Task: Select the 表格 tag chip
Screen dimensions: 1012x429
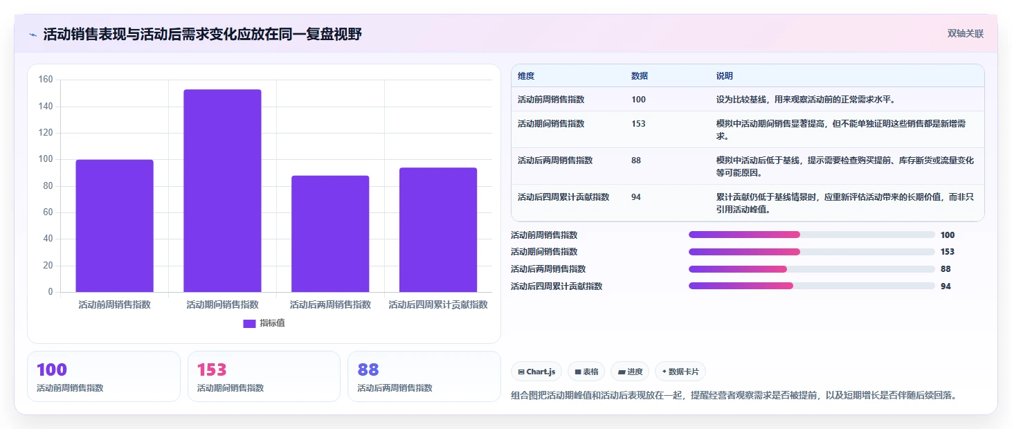Action: 586,372
